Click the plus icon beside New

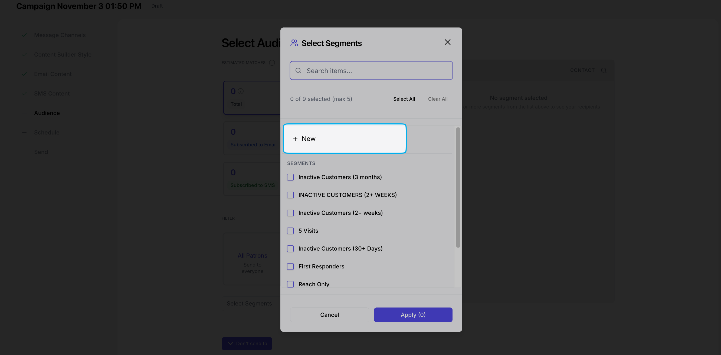click(x=295, y=139)
